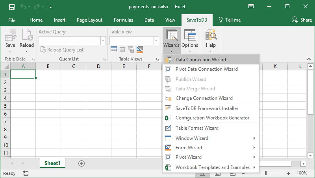This screenshot has width=315, height=178.
Task: Open the Page Layout tab
Action: point(89,20)
